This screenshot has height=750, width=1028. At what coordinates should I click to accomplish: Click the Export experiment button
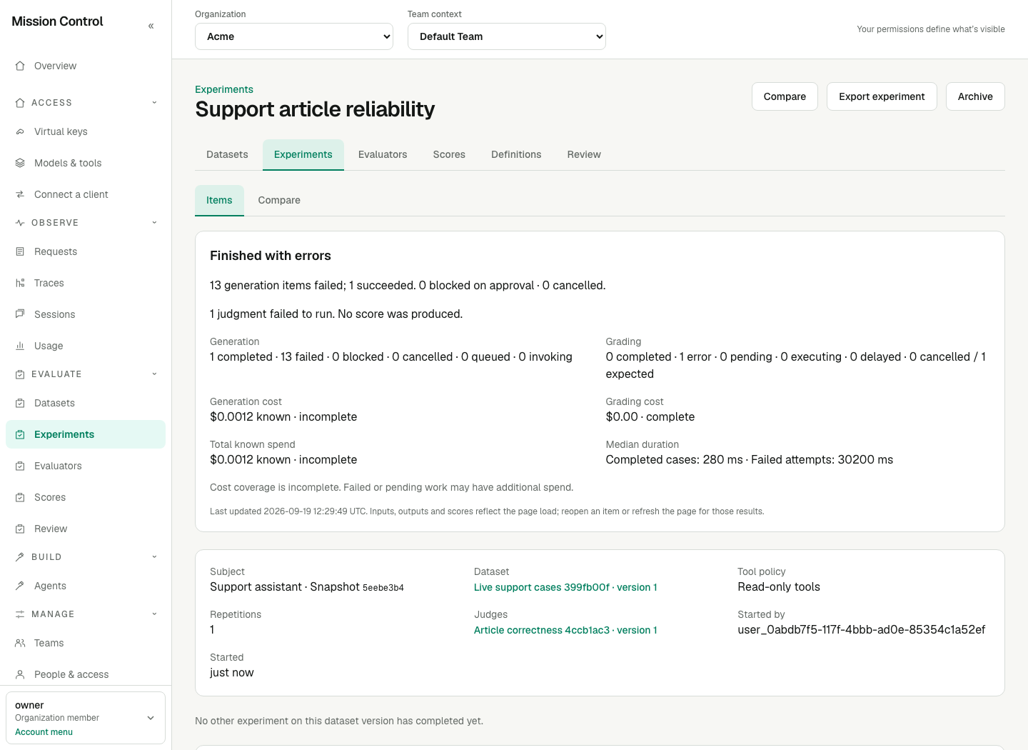pyautogui.click(x=882, y=96)
